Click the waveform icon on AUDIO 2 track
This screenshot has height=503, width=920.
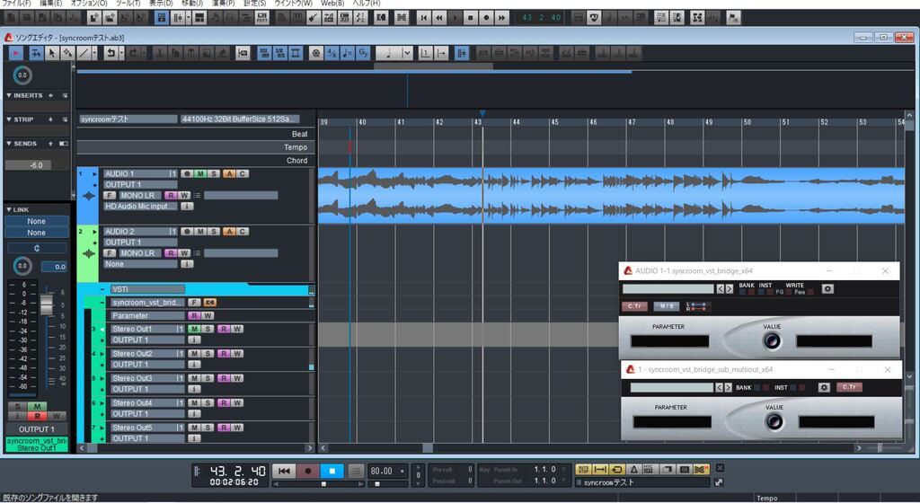89,254
